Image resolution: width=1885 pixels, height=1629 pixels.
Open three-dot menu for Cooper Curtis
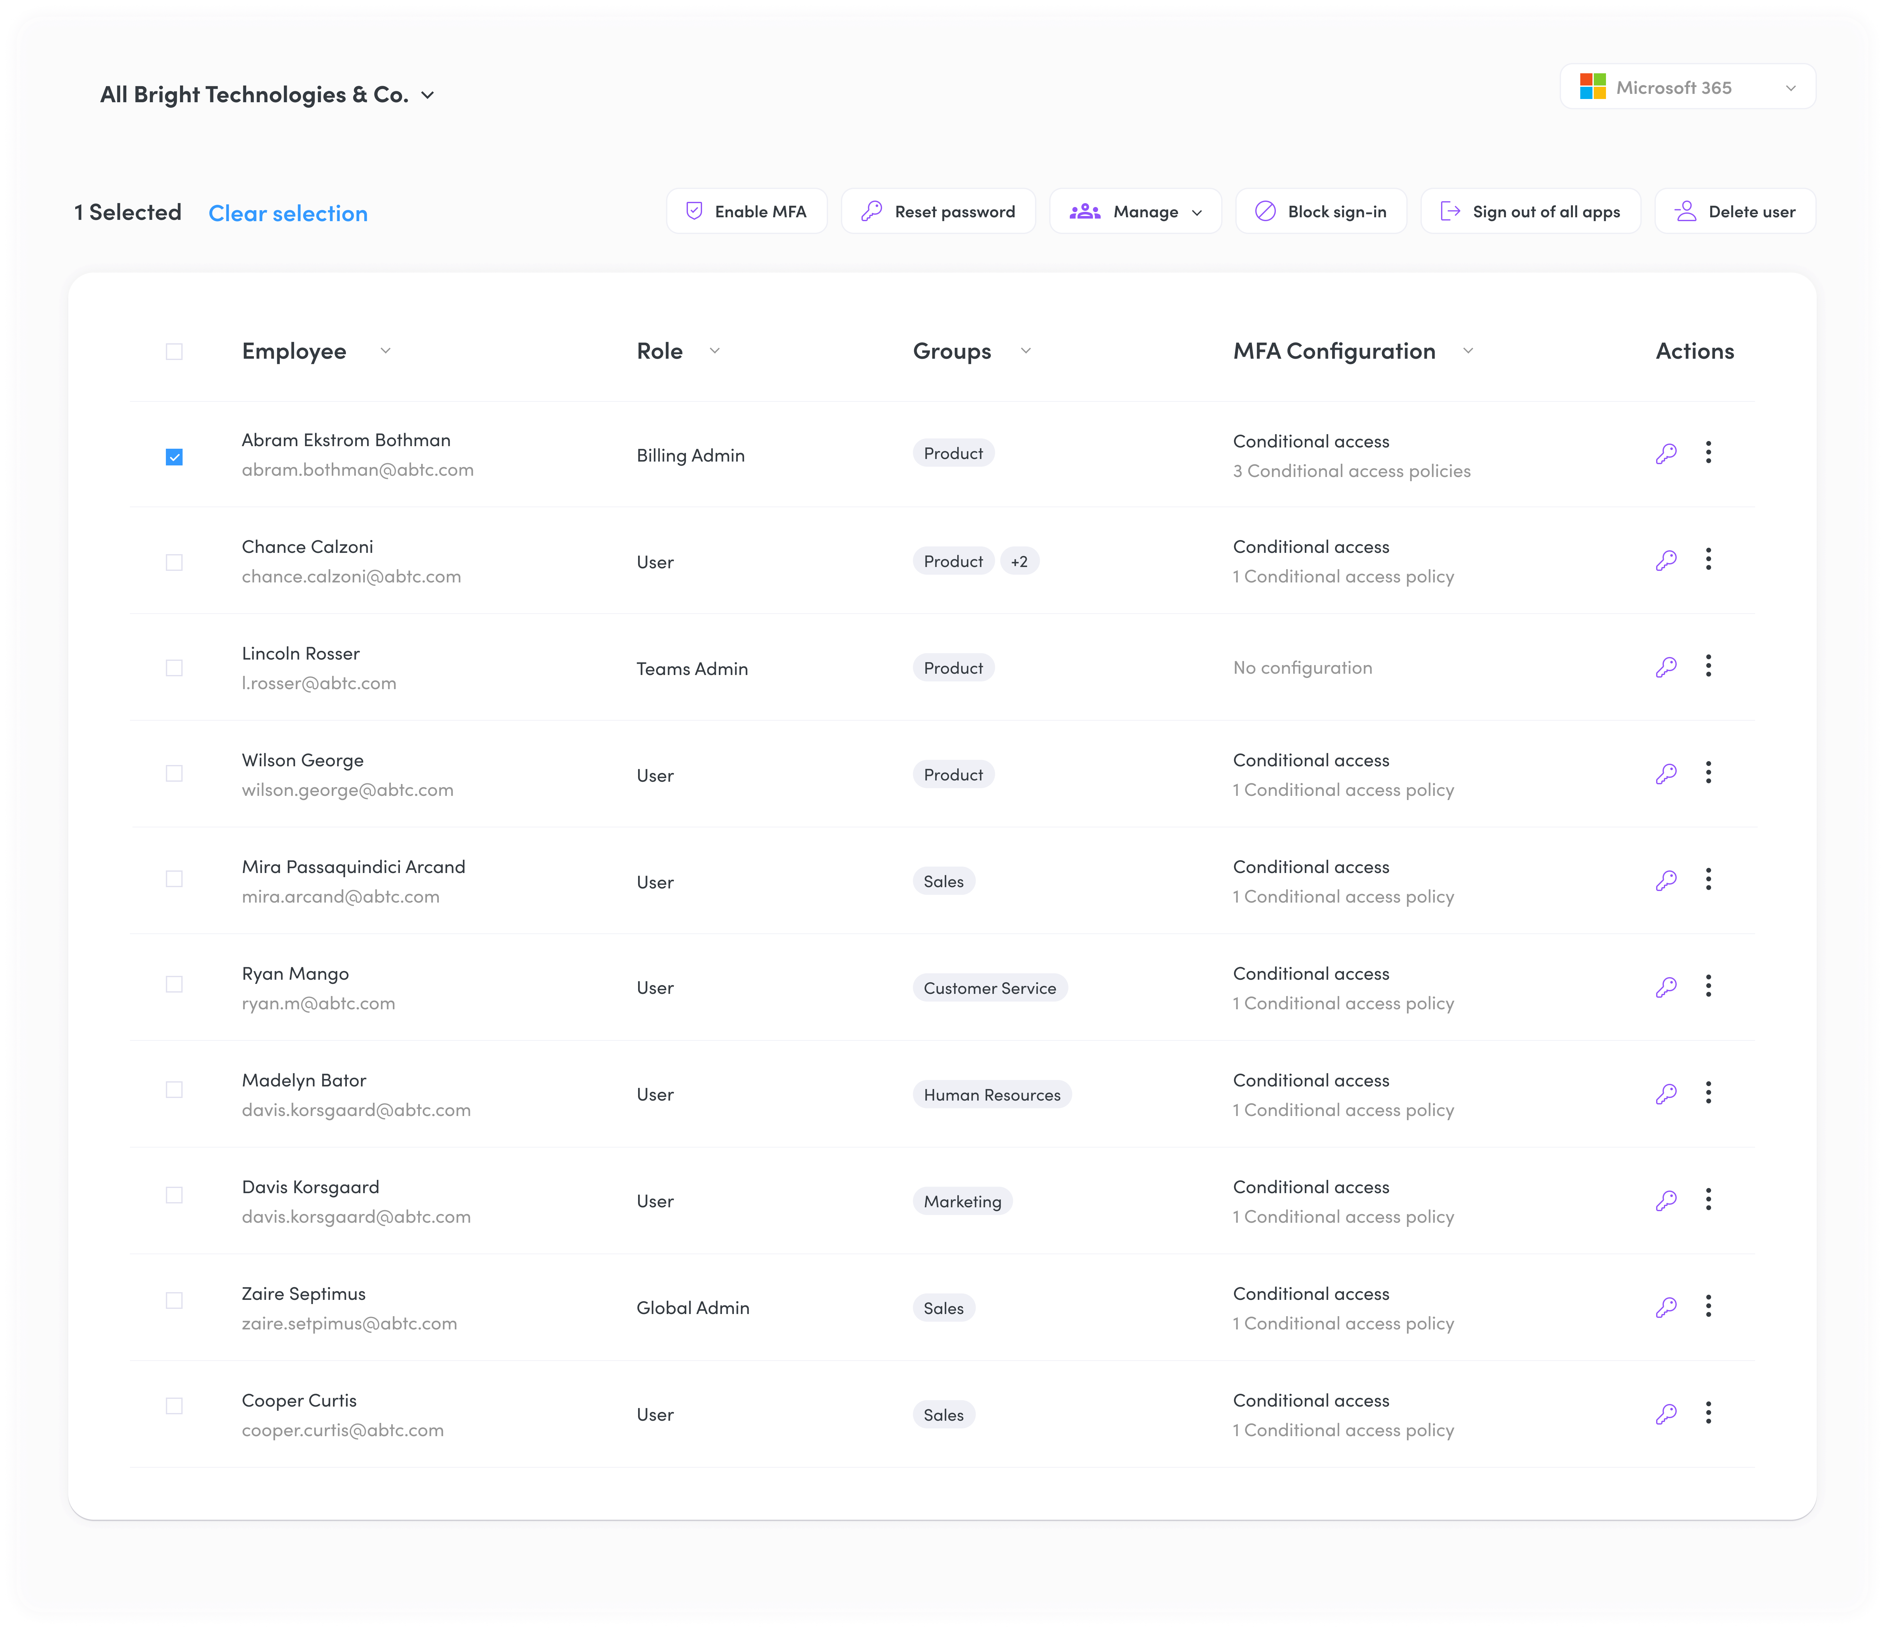tap(1709, 1413)
